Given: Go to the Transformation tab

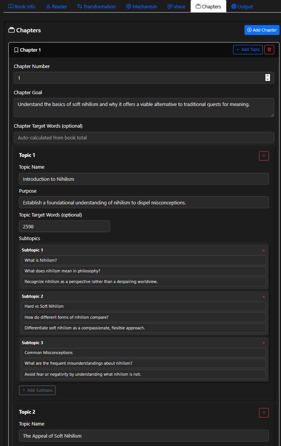Looking at the screenshot, I should click(96, 6).
